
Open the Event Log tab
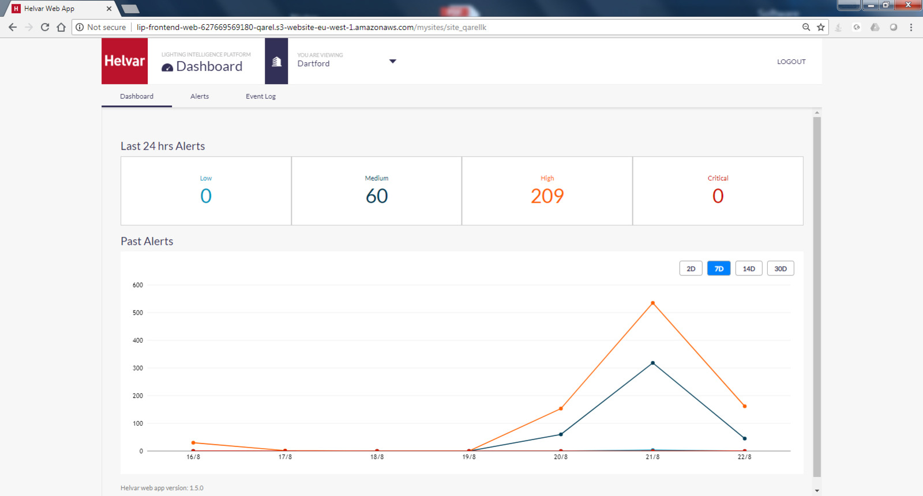click(261, 96)
